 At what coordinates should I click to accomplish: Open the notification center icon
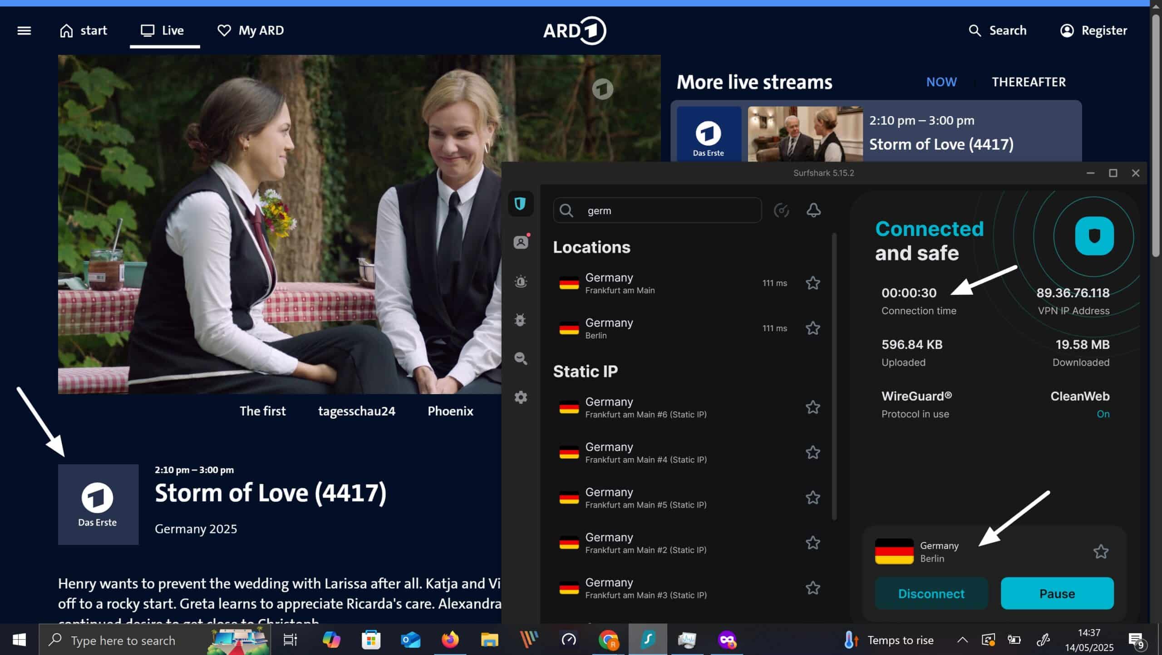[1137, 640]
